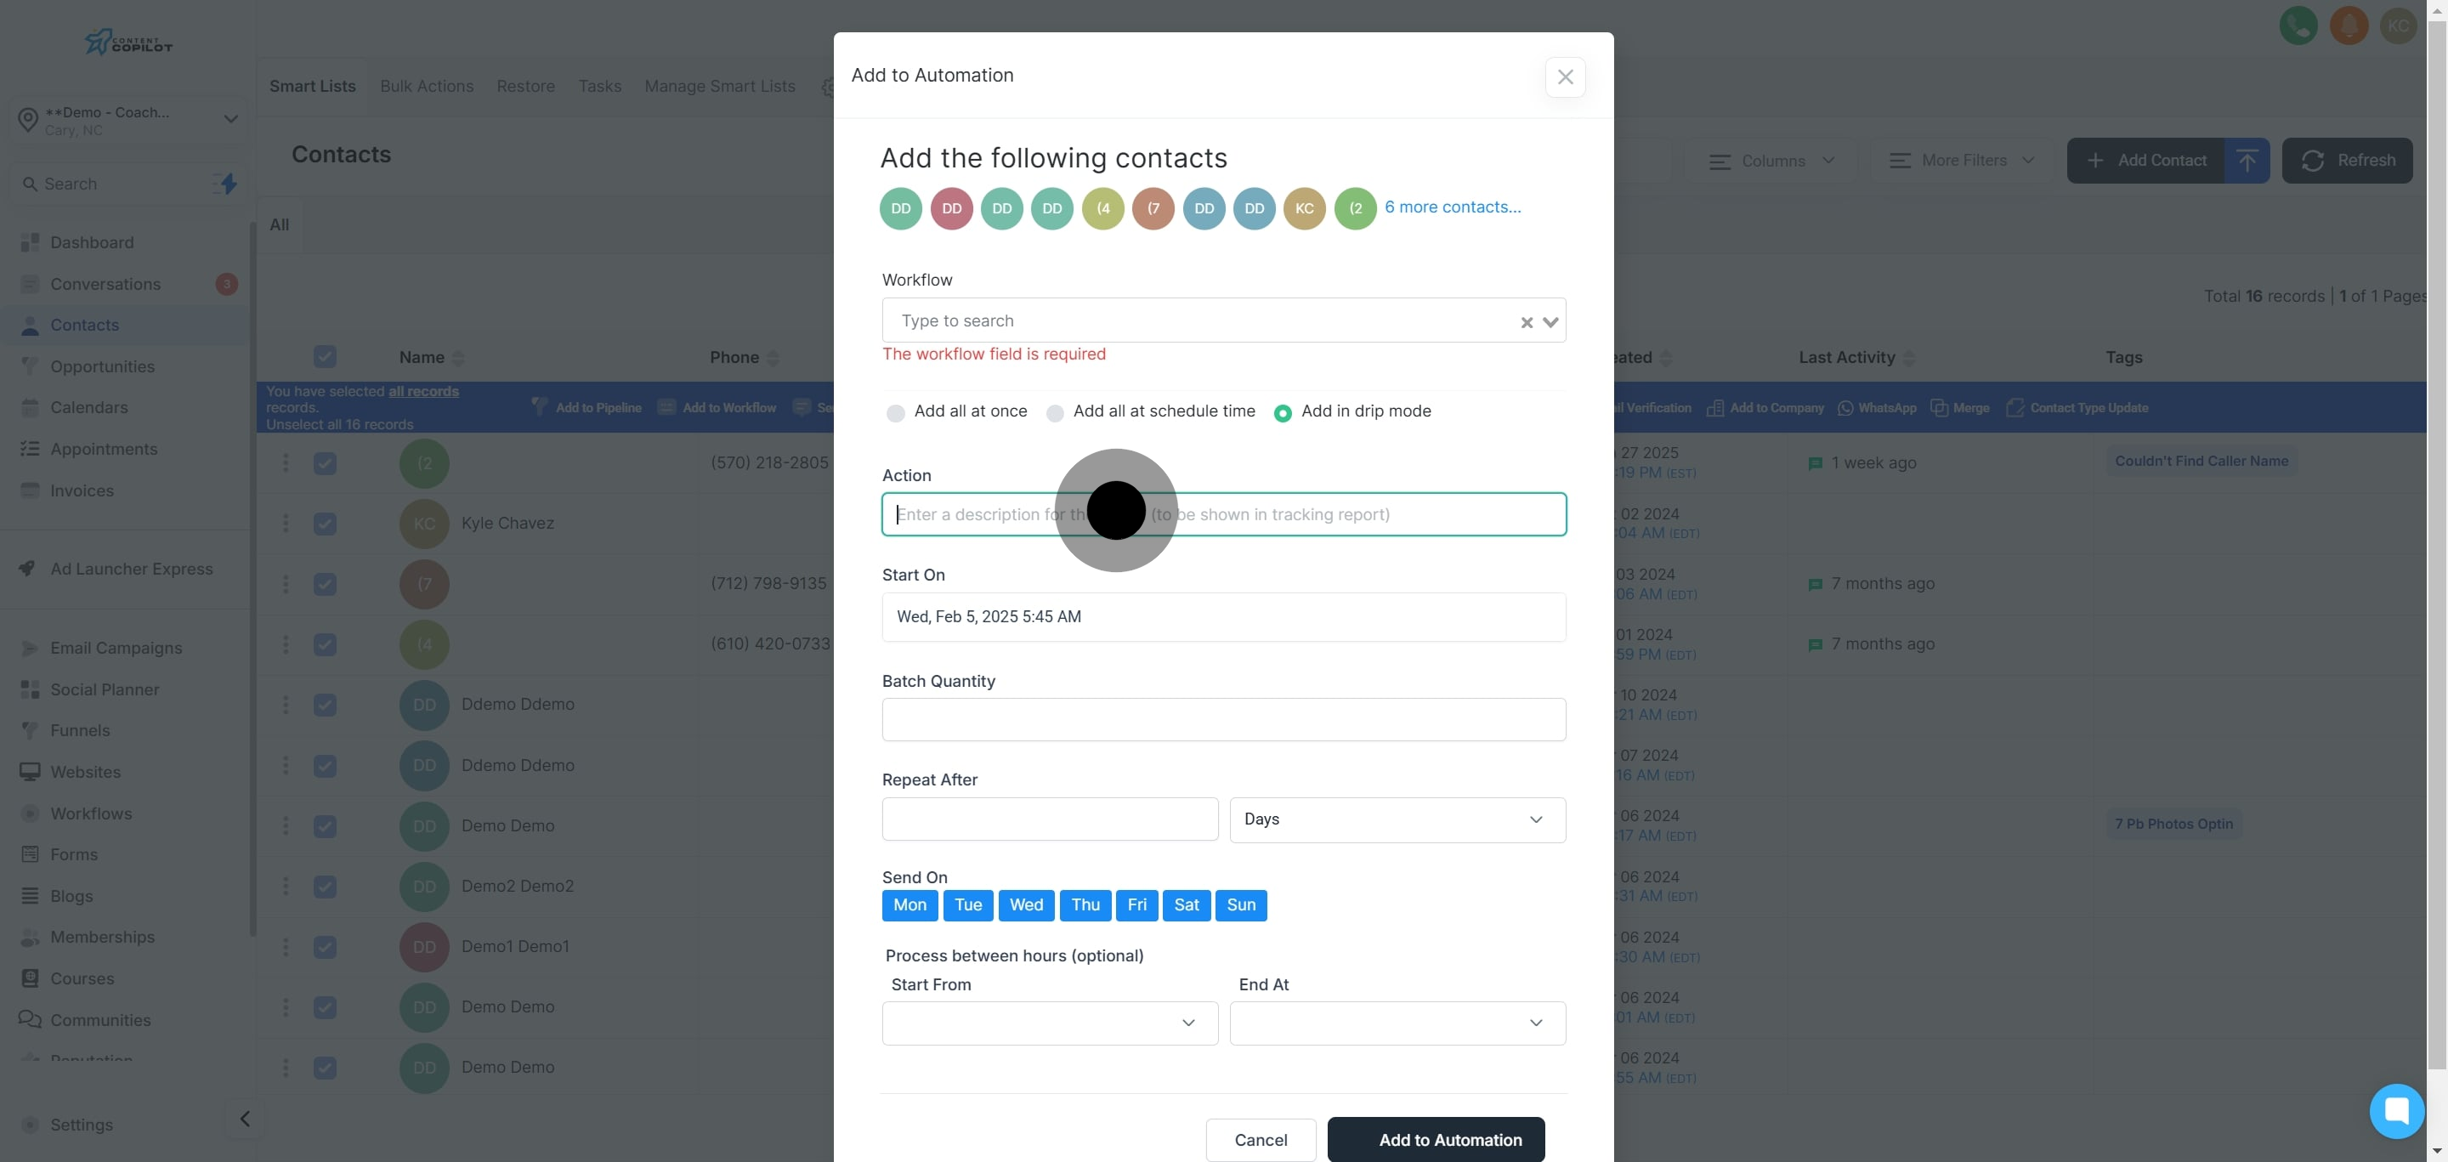Click the upload arrow icon beside Add Contact
The height and width of the screenshot is (1162, 2448).
pos(2247,161)
